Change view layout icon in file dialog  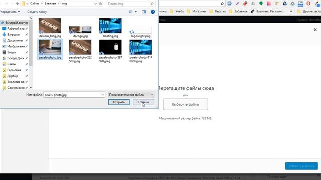(130, 12)
